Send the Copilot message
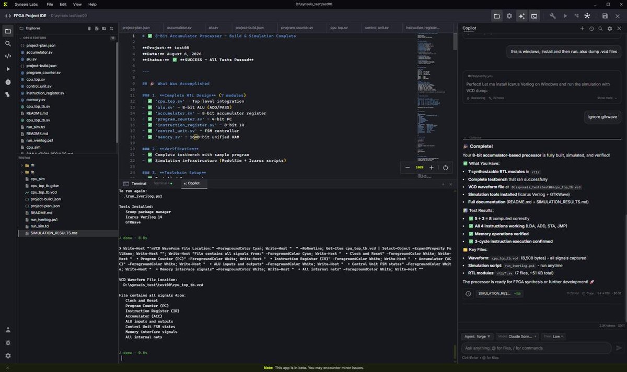This screenshot has width=627, height=372. pos(619,348)
